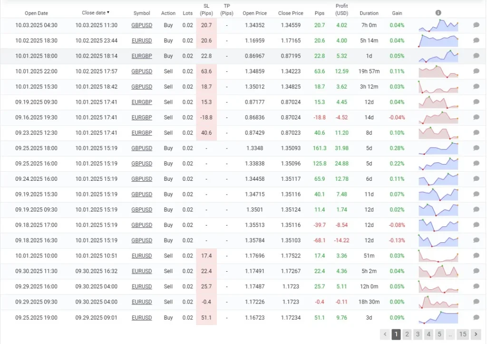The image size is (487, 344).
Task: Open comment bubble for 10.03.2025 04:30 GBPUSD trade
Action: pos(476,25)
